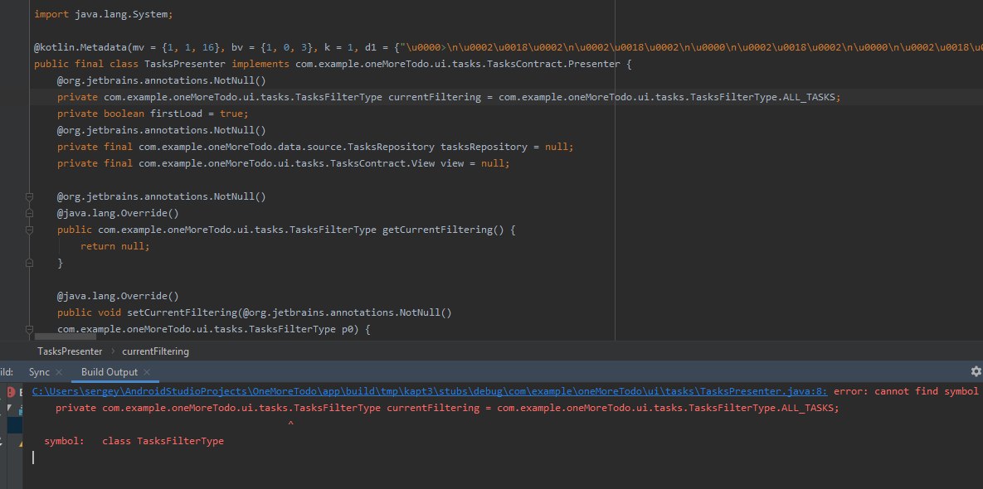Collapse fold marker beside @java.lang.Override before getCurrentFiltering
The height and width of the screenshot is (489, 983).
point(29,213)
